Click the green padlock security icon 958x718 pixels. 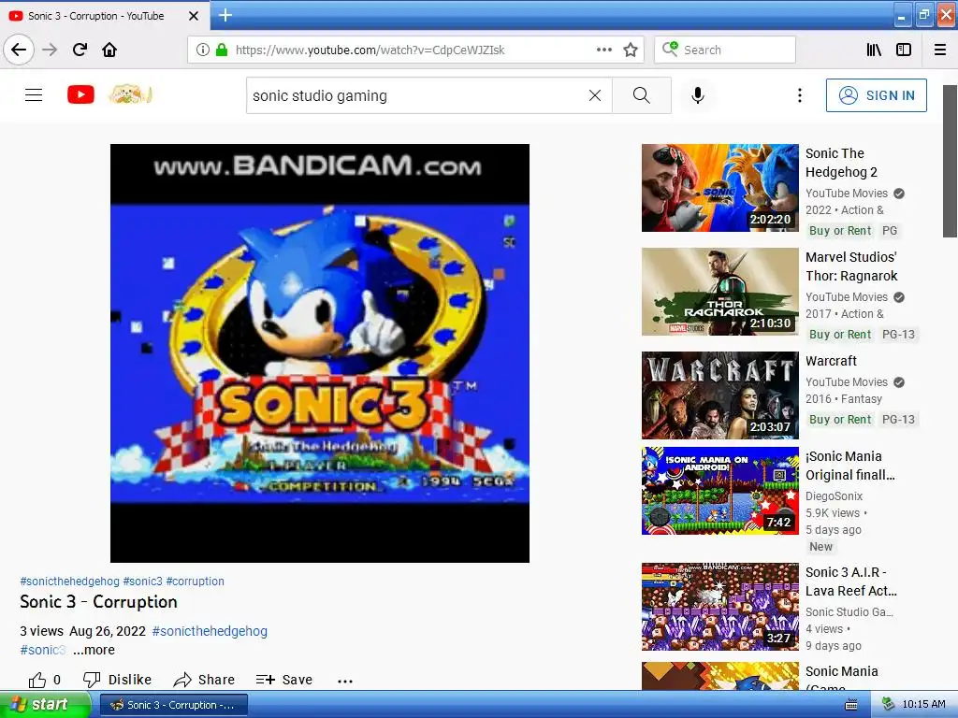[x=222, y=50]
